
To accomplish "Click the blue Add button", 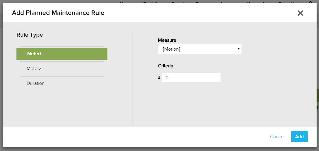I will (x=299, y=137).
